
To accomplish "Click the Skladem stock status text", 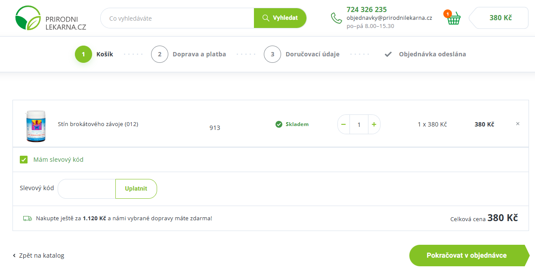I will point(297,124).
